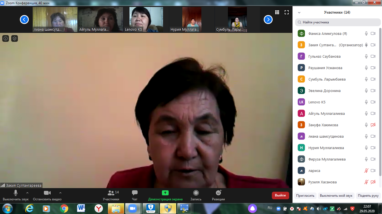Enter full screen mode icon
The width and height of the screenshot is (382, 214).
(x=286, y=12)
